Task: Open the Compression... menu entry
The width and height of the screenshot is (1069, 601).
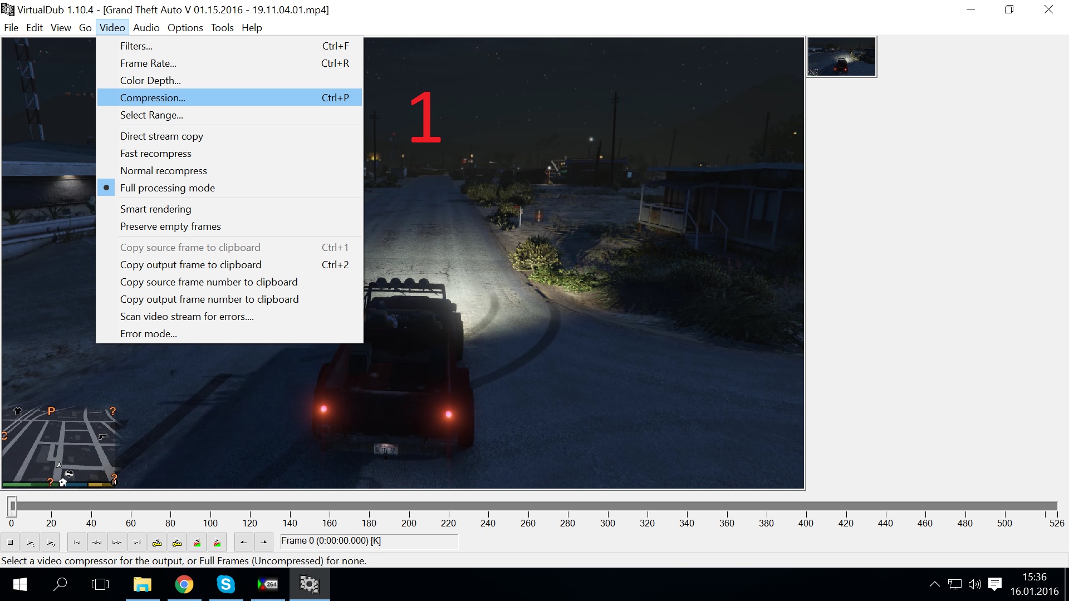Action: coord(153,98)
